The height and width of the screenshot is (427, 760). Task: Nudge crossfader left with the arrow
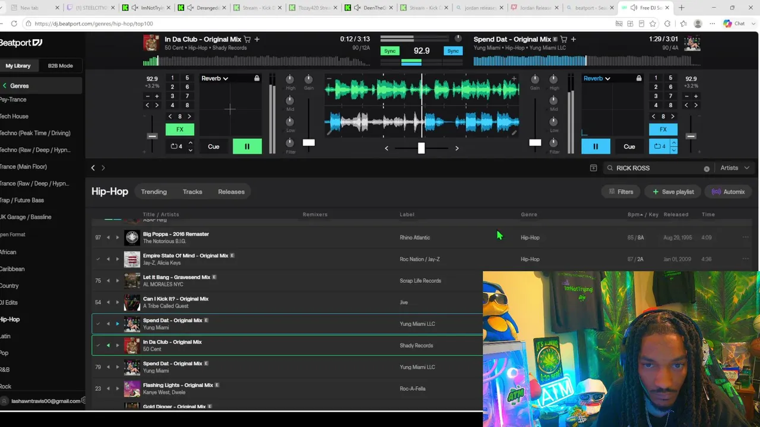pos(387,148)
